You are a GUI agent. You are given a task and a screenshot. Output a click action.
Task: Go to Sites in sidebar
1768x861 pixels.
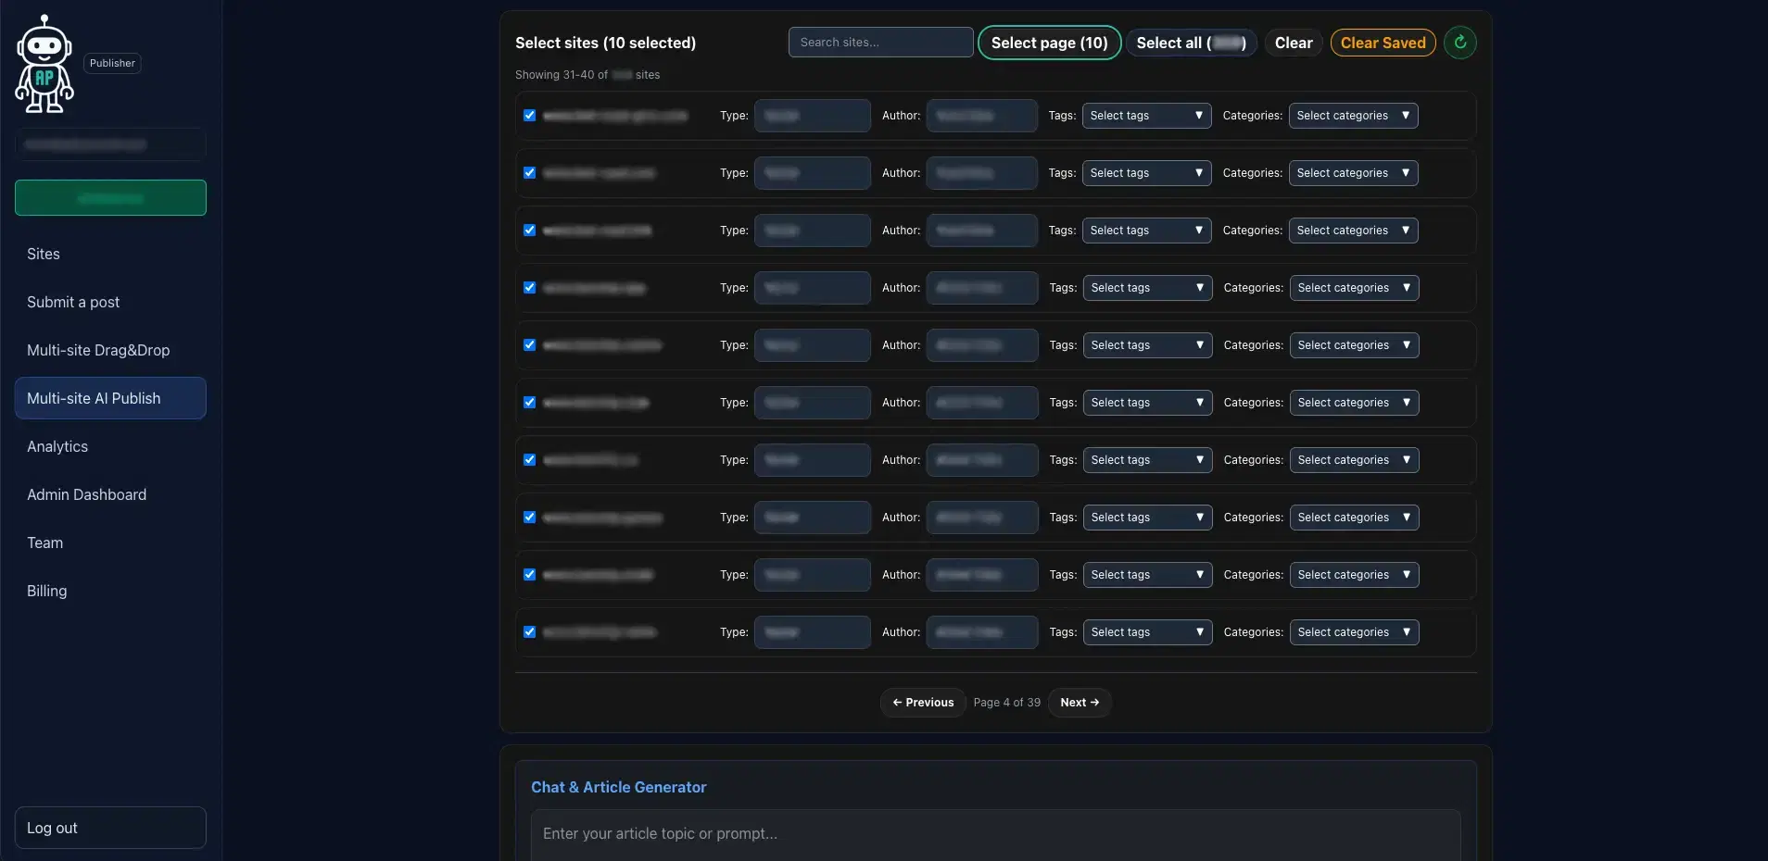[x=110, y=254]
